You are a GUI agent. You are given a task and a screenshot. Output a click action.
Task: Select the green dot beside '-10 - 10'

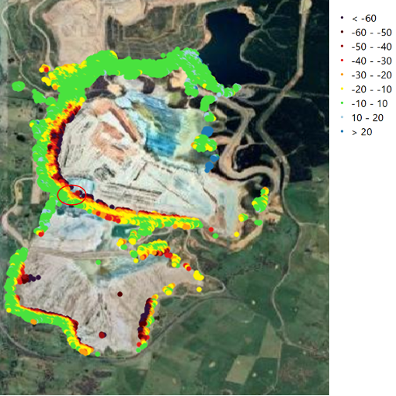coord(342,103)
